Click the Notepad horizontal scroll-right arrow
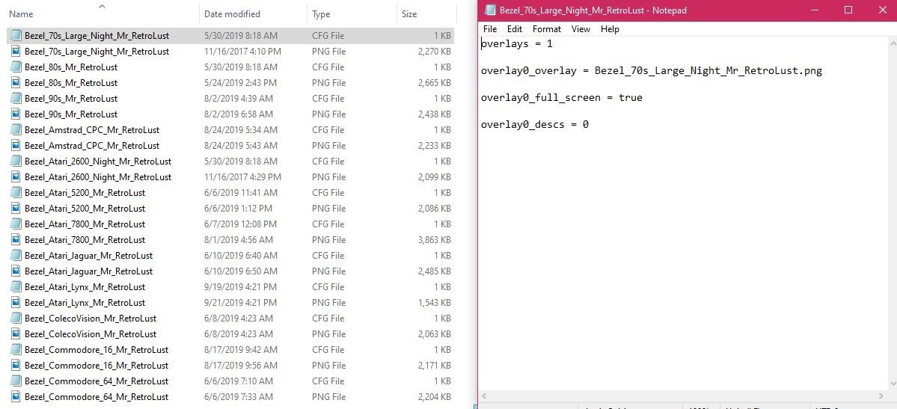The image size is (897, 409). 882,396
